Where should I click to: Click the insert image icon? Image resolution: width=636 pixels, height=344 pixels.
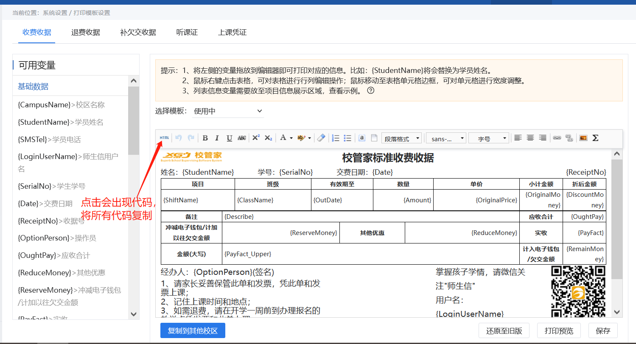click(x=583, y=138)
